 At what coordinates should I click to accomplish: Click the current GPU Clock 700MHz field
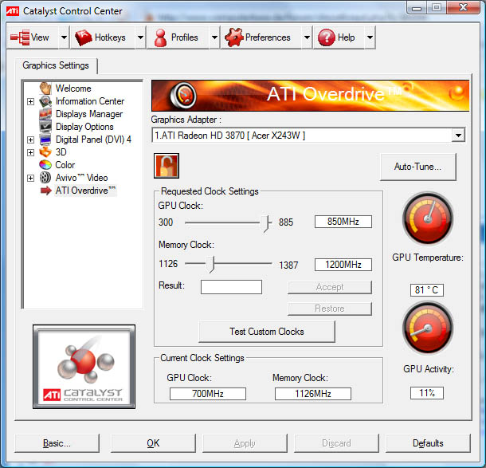208,394
